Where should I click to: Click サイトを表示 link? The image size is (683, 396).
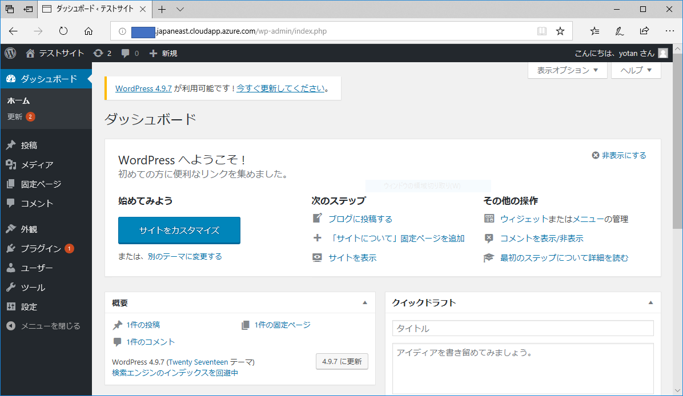tap(352, 257)
